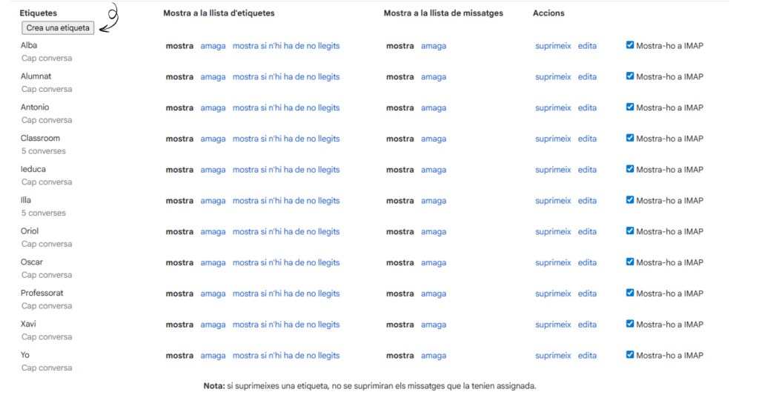Click 'suprimeix' for the Oriol label

pyautogui.click(x=553, y=232)
